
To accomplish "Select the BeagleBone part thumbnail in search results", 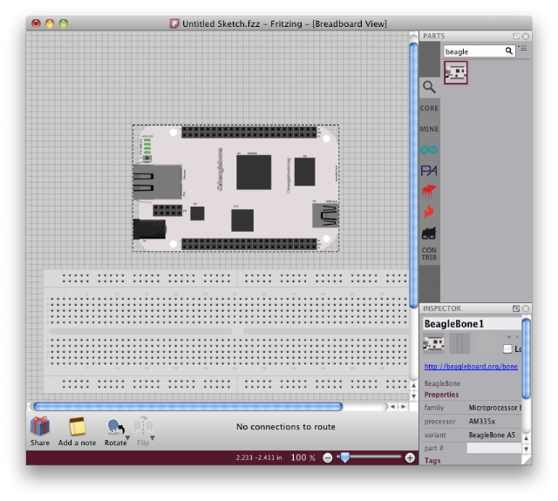I will coord(456,73).
